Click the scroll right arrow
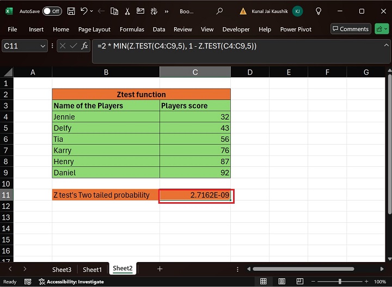Screen dimensions: 392x287 click(x=382, y=269)
